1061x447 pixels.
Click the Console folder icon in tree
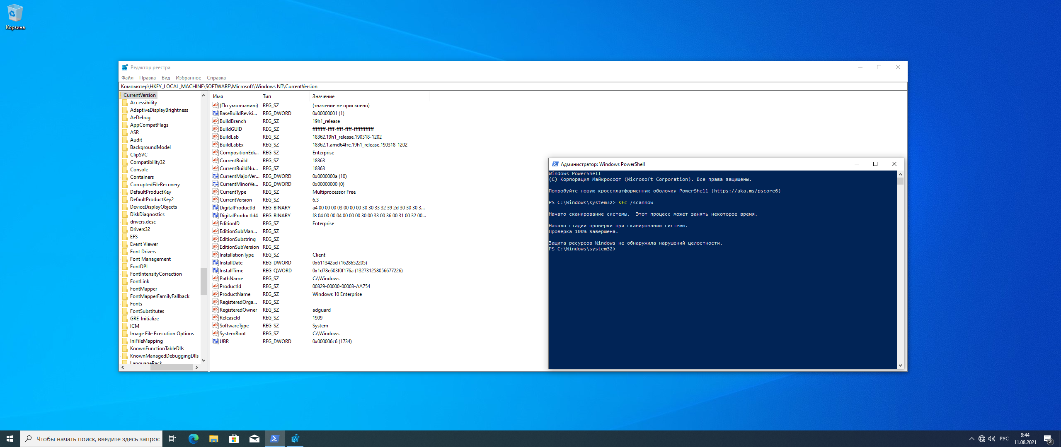click(125, 170)
